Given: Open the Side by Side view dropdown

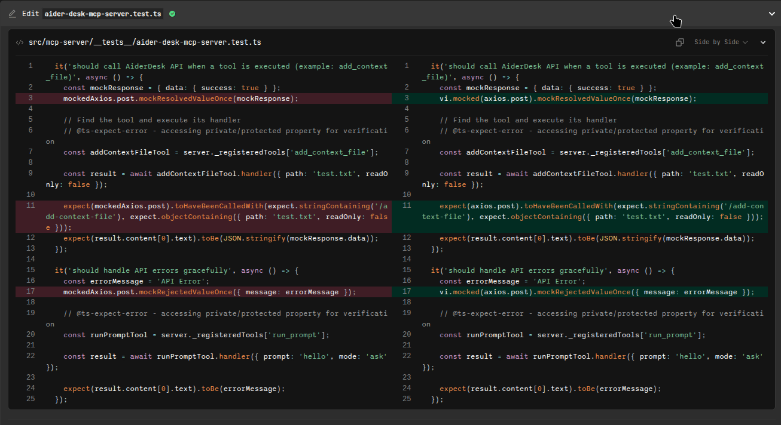Looking at the screenshot, I should [720, 42].
